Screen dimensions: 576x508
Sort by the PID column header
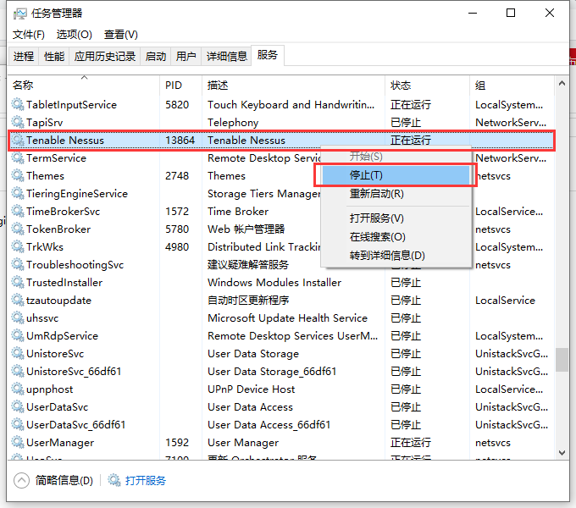click(180, 86)
